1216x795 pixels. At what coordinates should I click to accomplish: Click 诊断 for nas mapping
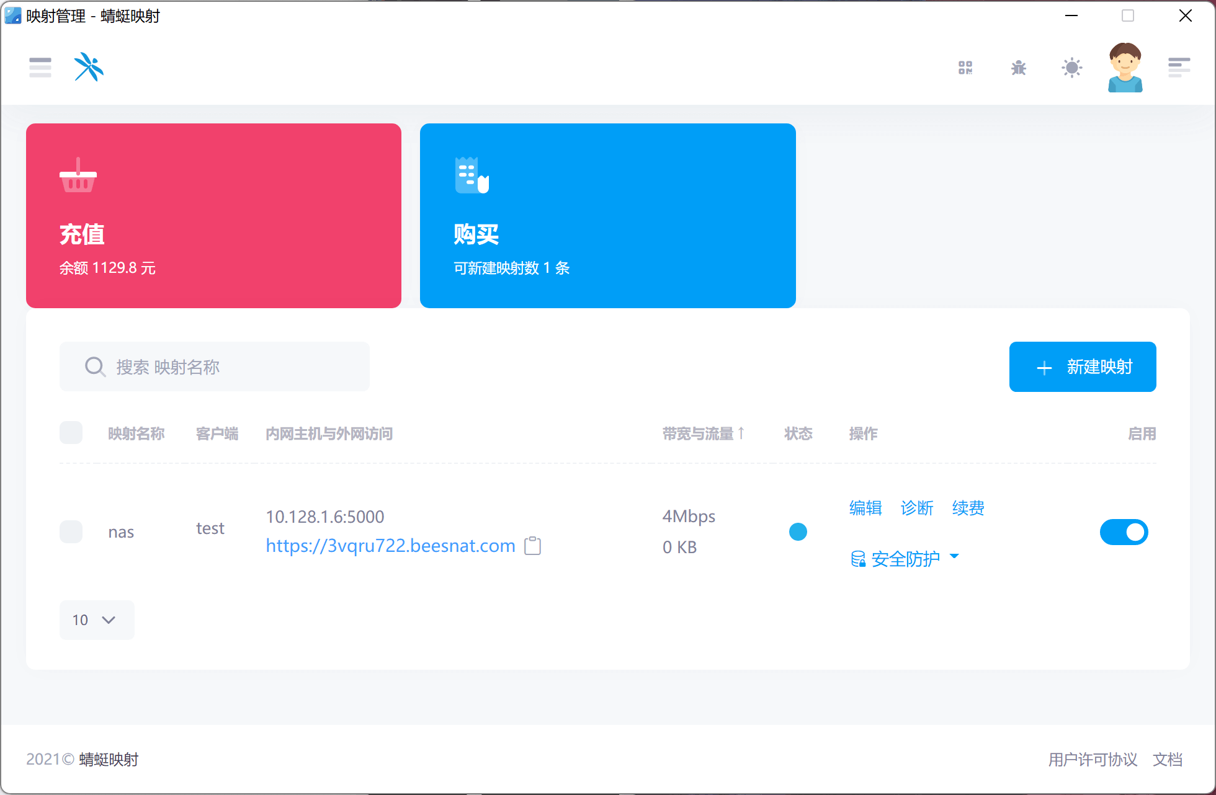(x=917, y=508)
